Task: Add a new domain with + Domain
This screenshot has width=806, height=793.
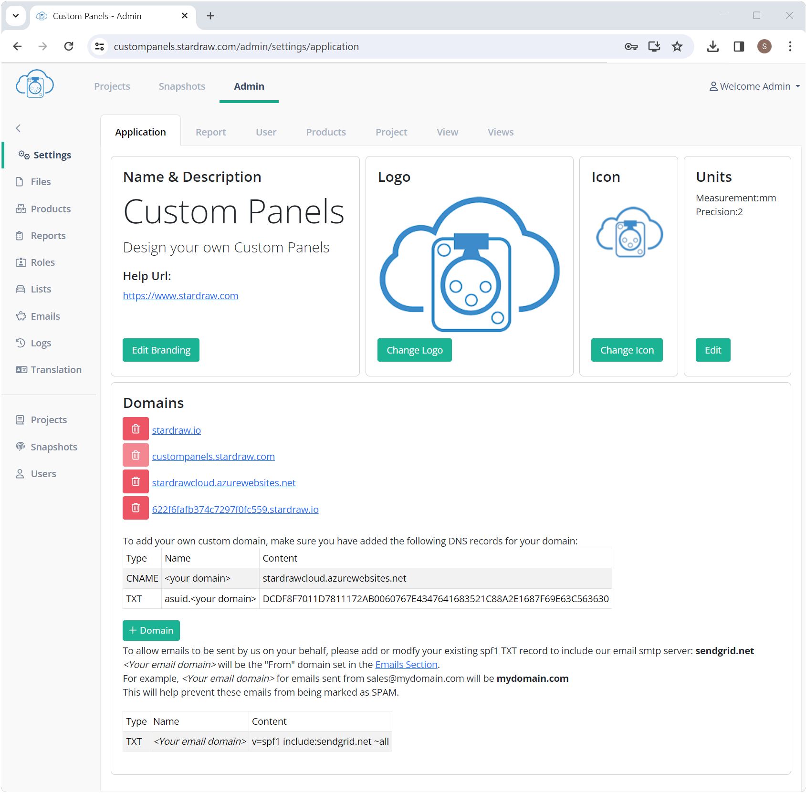Action: pyautogui.click(x=151, y=630)
